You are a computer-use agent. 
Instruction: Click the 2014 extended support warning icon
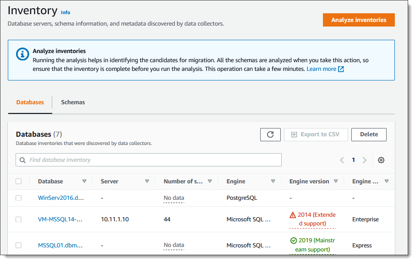[x=293, y=215]
